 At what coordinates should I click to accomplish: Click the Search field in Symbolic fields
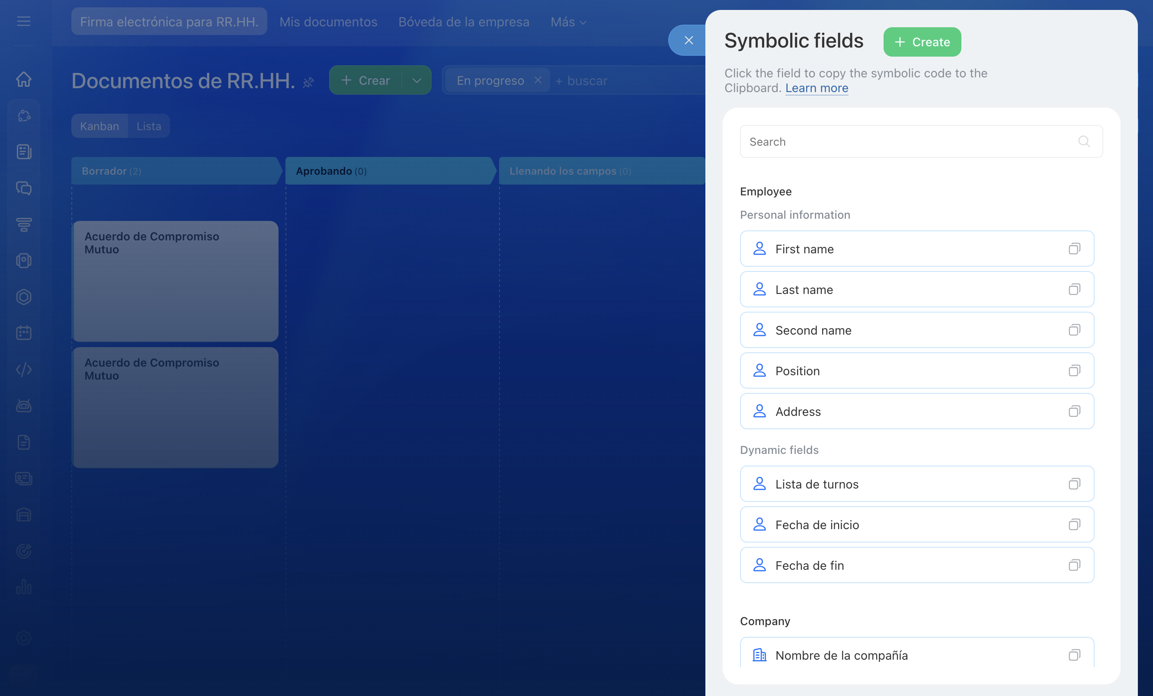(908, 141)
